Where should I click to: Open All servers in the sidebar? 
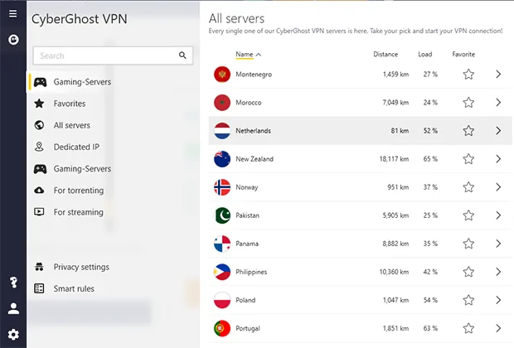[72, 125]
